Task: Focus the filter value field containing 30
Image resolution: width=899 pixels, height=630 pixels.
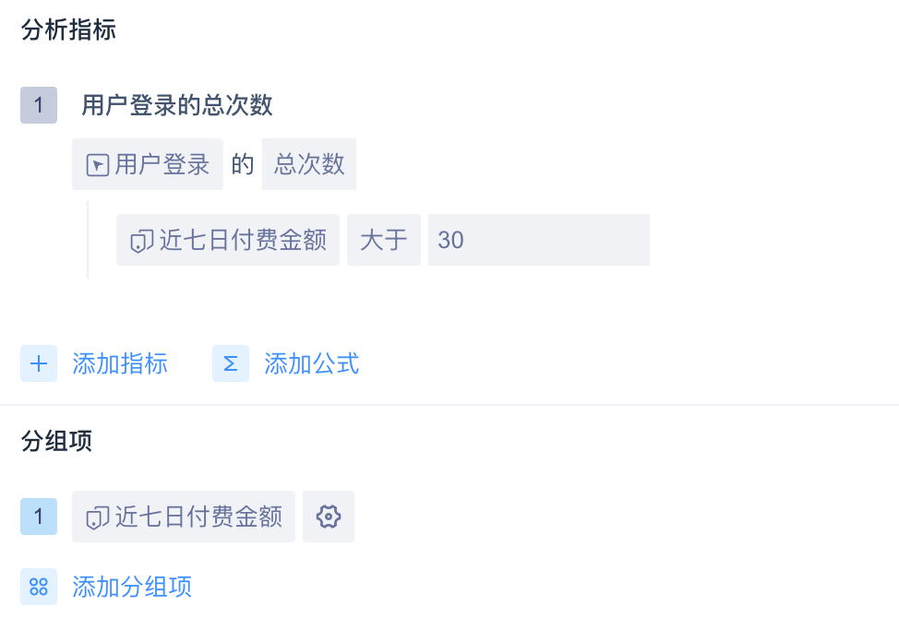Action: coord(538,240)
